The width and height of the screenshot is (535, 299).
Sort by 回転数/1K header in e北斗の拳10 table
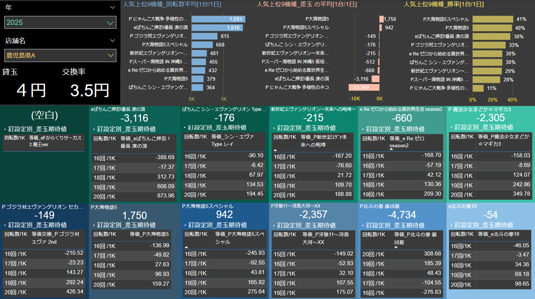click(x=462, y=234)
